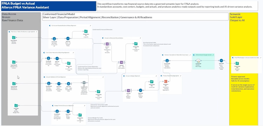Click the FP&A Budget vs Actual title box
This screenshot has width=263, height=126.
point(48,6)
